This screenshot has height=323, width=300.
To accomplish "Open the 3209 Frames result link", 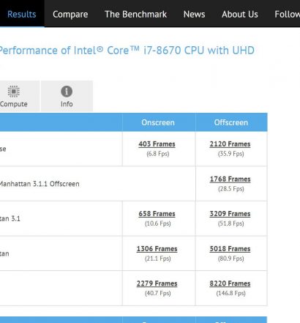I will [230, 214].
